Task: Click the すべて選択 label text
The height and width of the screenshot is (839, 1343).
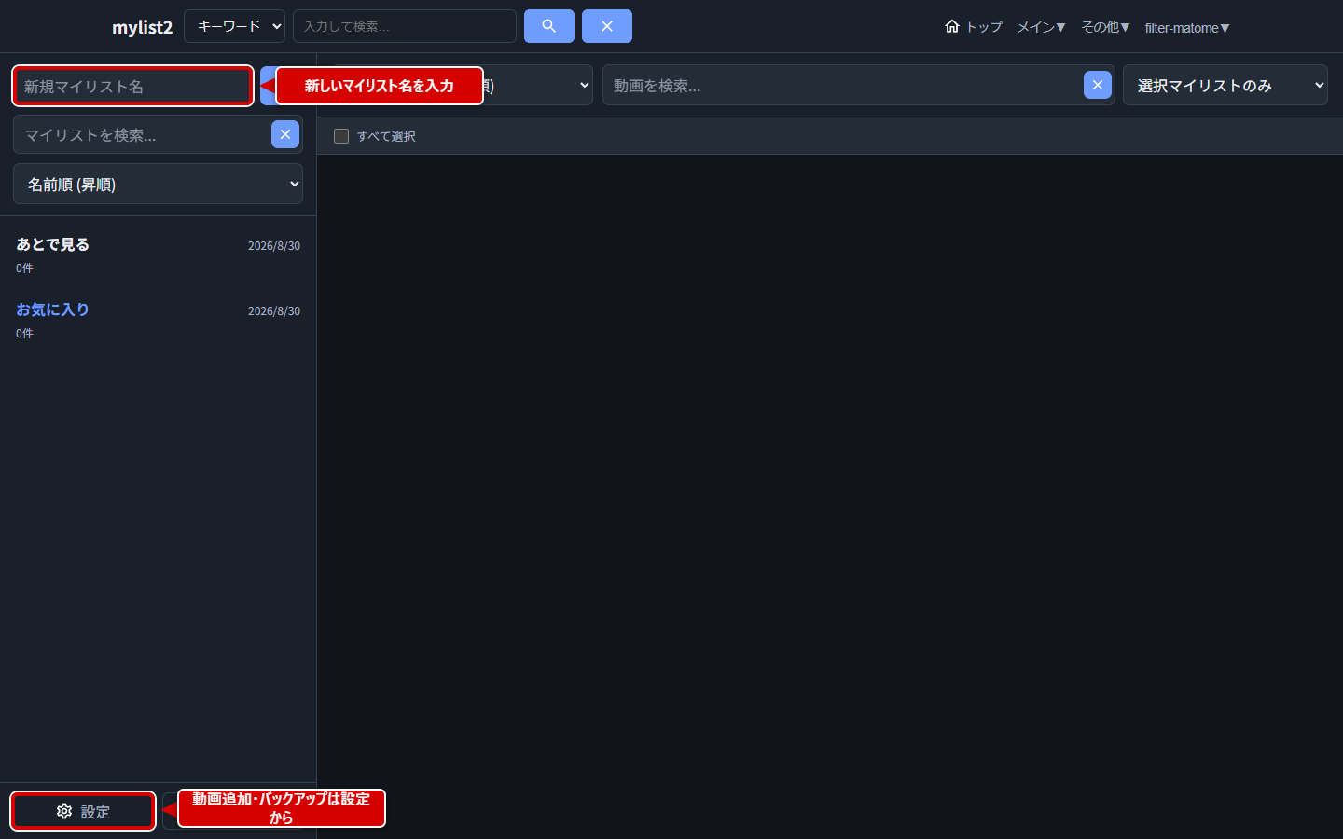Action: (x=386, y=136)
